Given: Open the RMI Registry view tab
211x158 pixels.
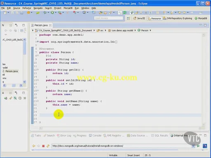Looking at the screenshot, I should coord(114,135).
